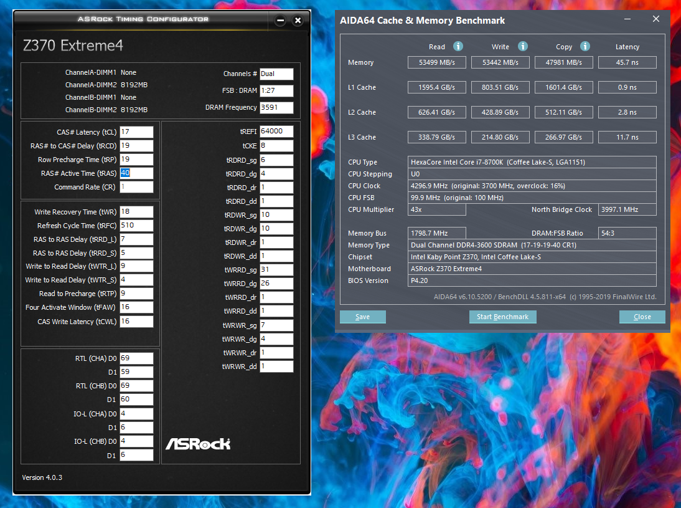Click the Read info icon in AIDA64

pyautogui.click(x=458, y=46)
